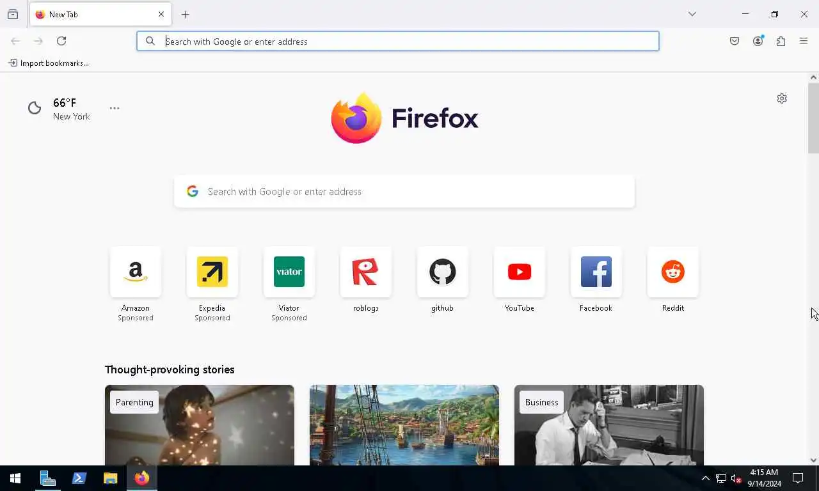Reload the current page

point(61,41)
